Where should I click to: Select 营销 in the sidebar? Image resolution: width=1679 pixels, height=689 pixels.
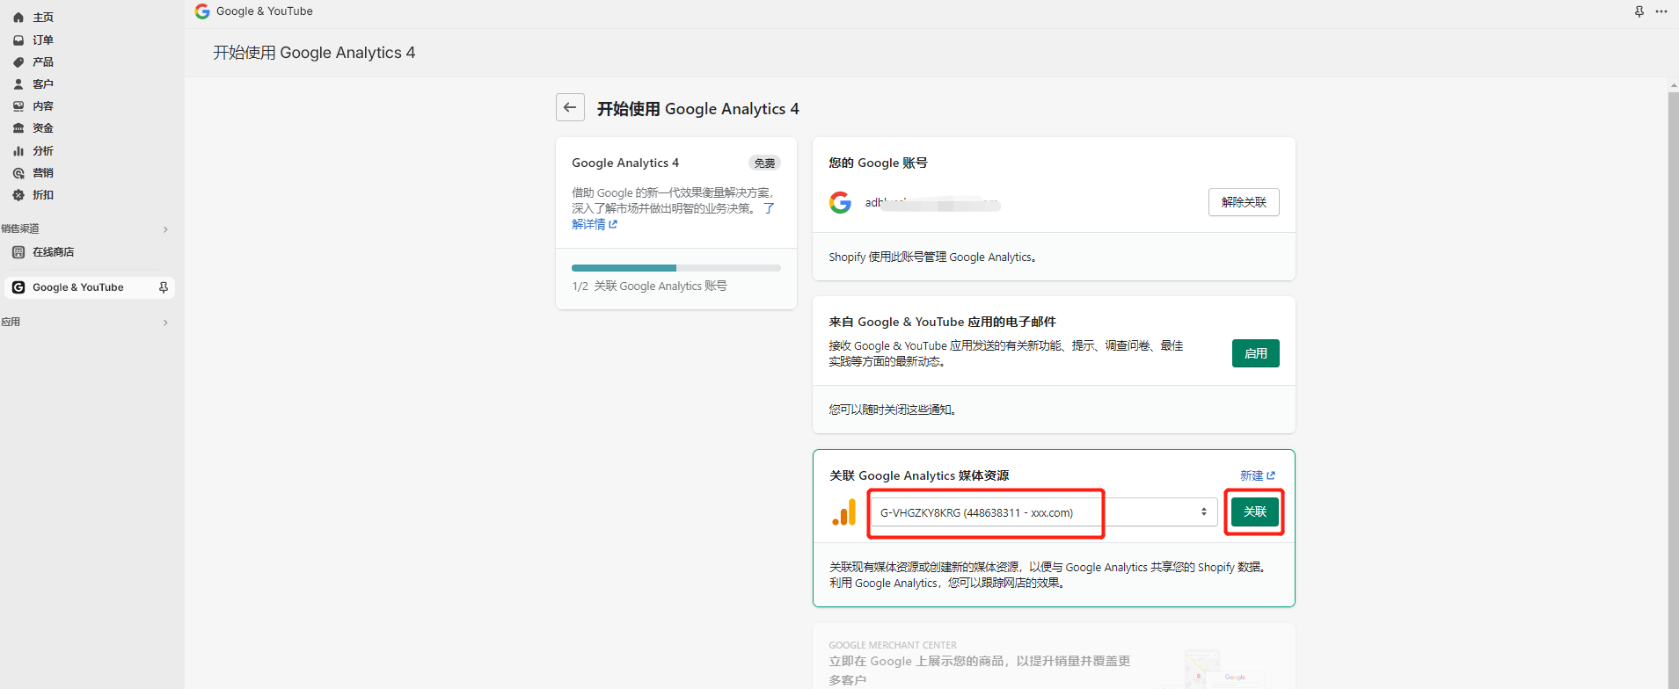click(43, 172)
